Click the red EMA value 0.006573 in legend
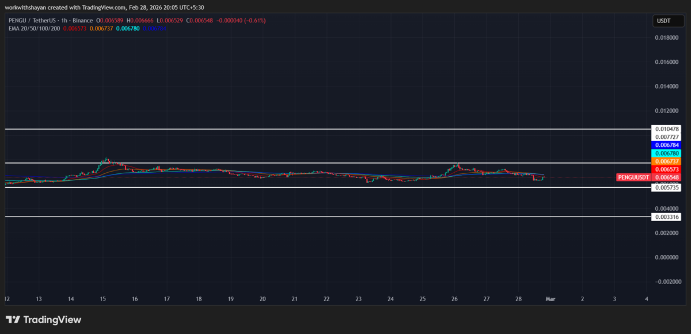This screenshot has height=334, width=691. click(74, 28)
